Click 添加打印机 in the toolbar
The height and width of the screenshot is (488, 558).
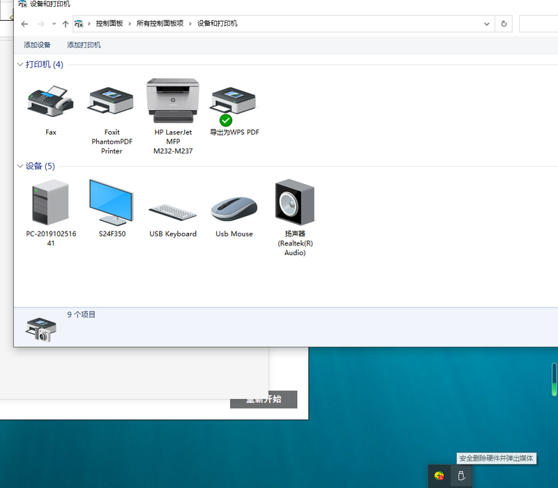point(84,45)
